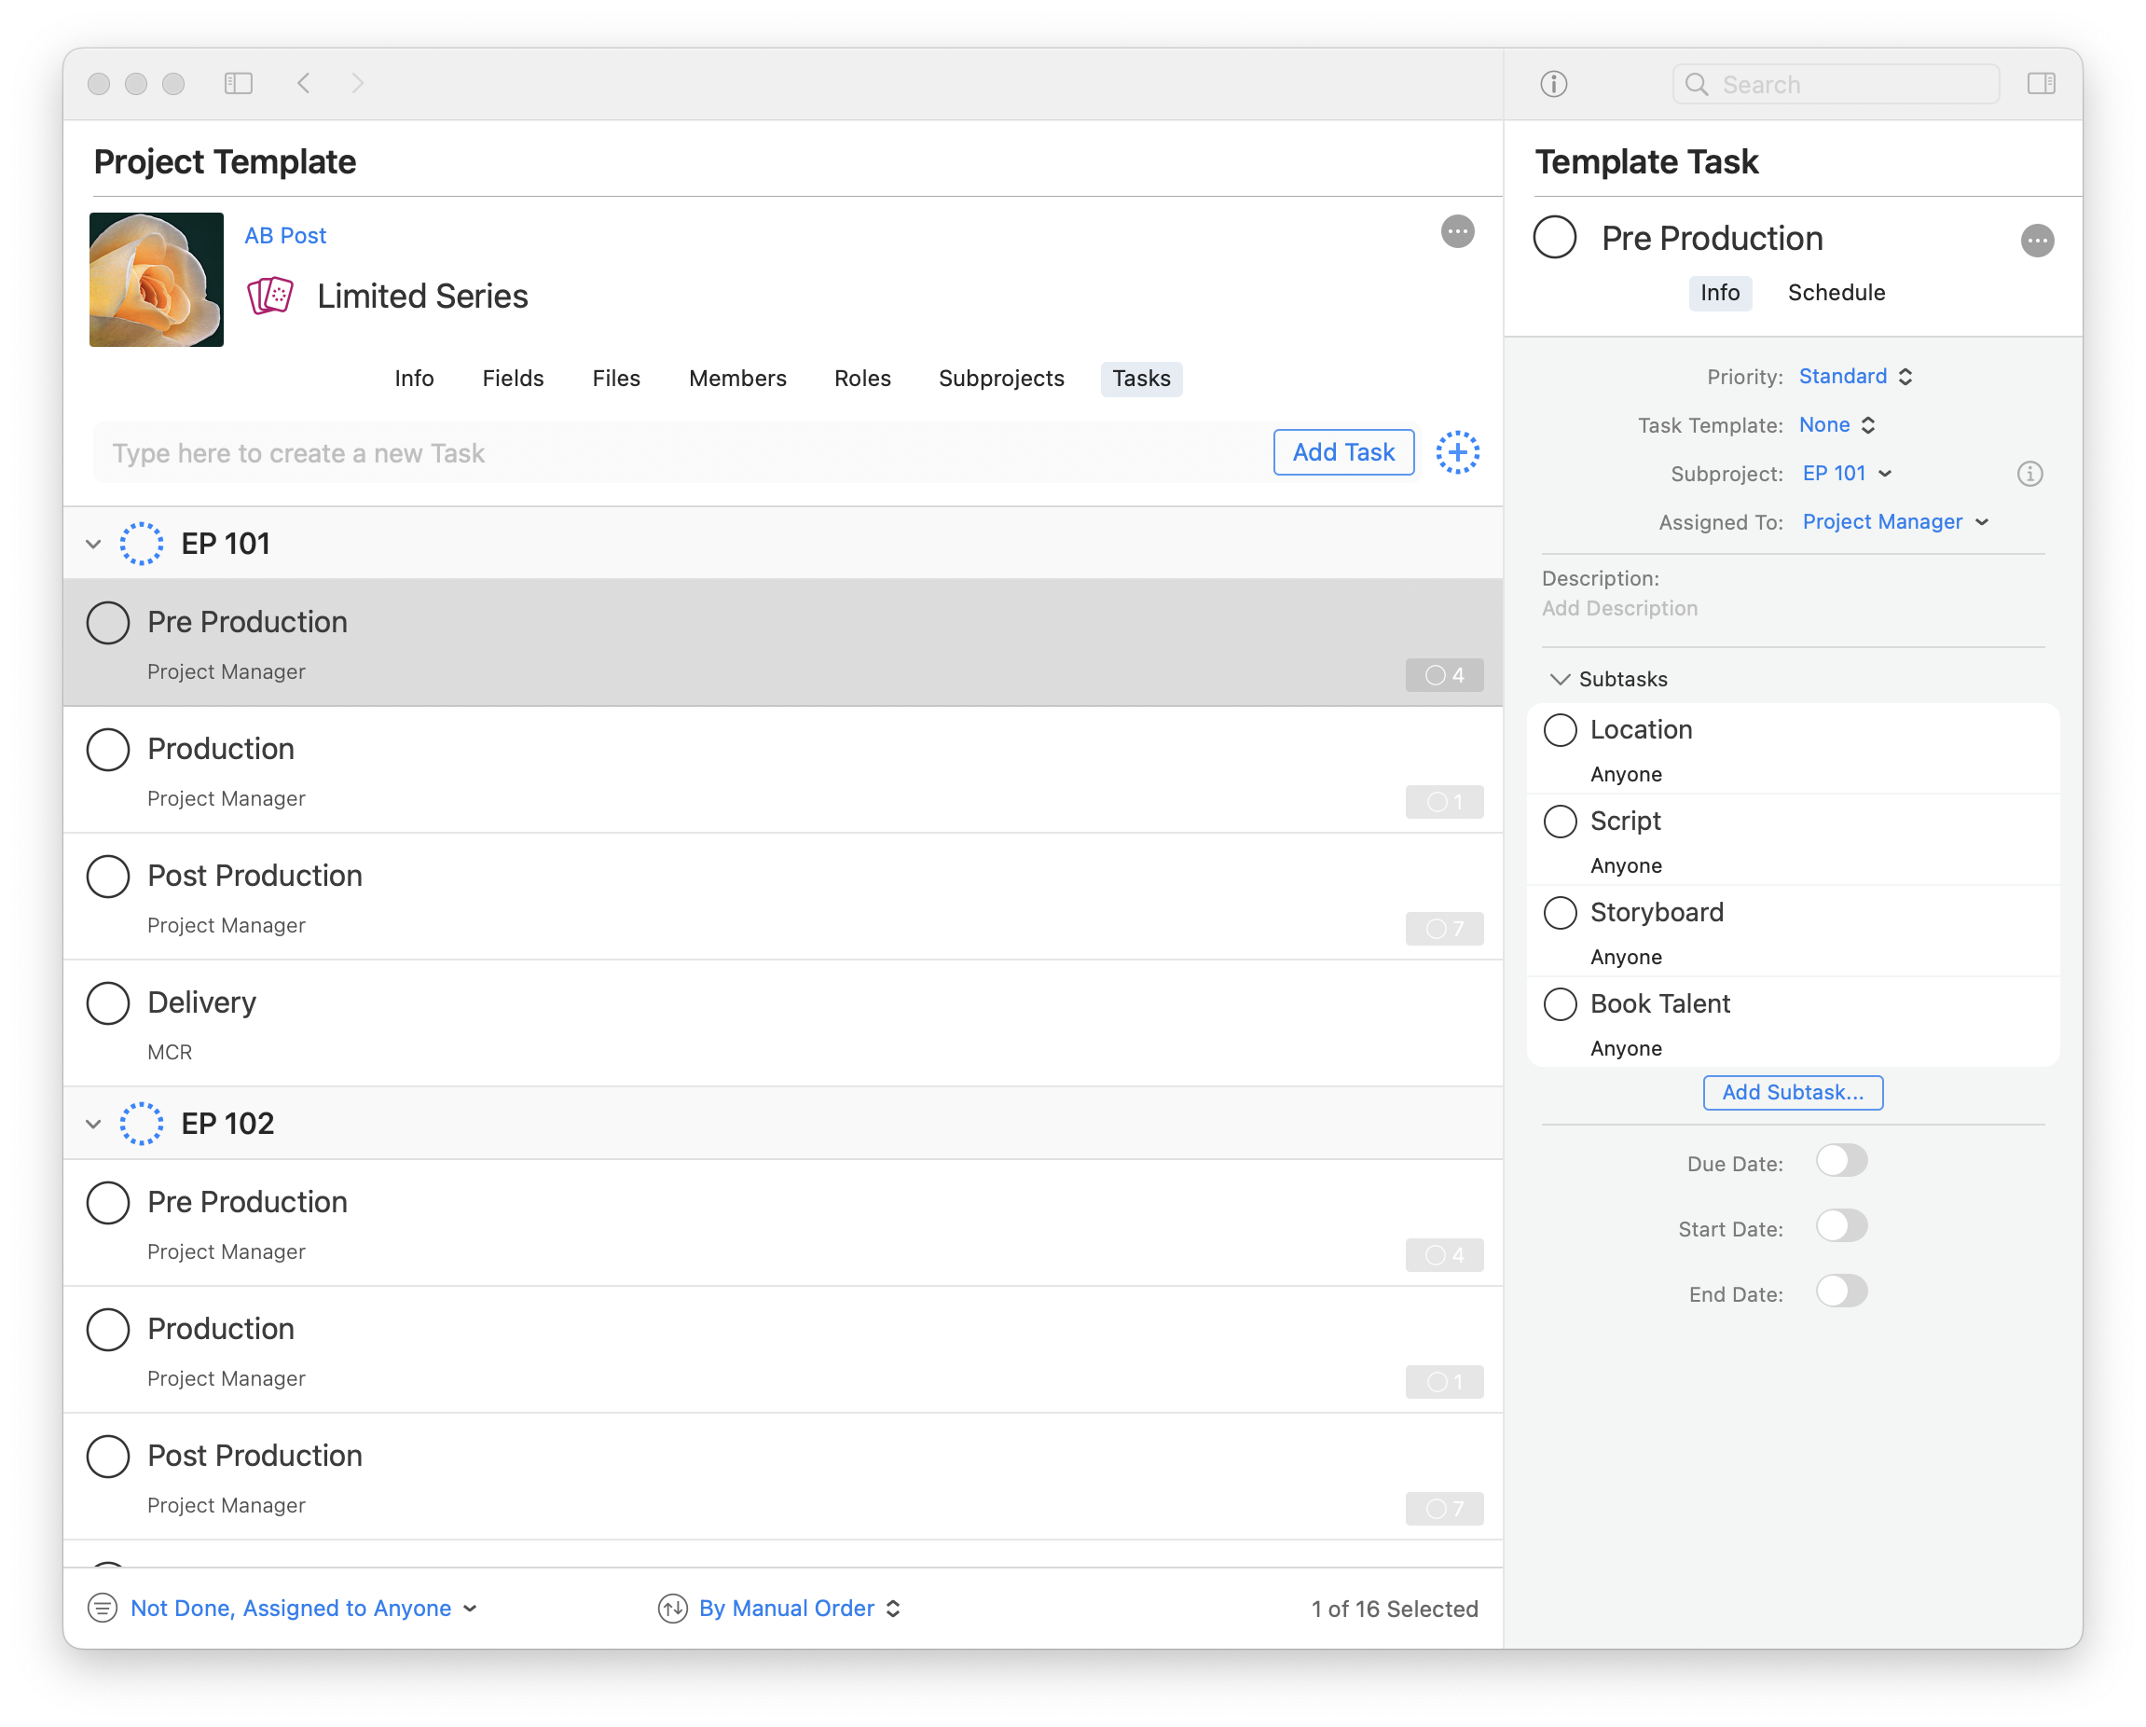
Task: Enable the Due Date switch
Action: pos(1840,1162)
